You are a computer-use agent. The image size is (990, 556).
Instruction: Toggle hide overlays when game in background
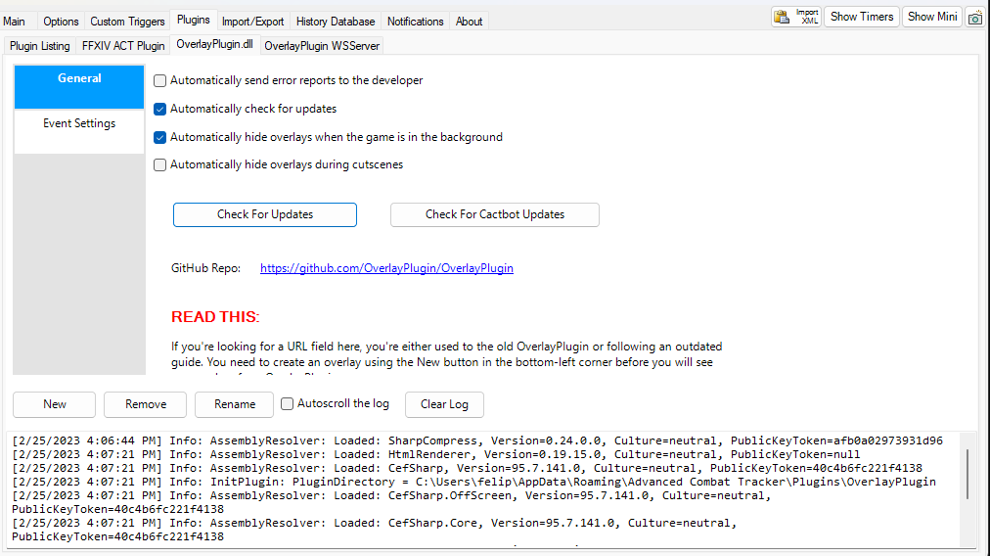[160, 138]
